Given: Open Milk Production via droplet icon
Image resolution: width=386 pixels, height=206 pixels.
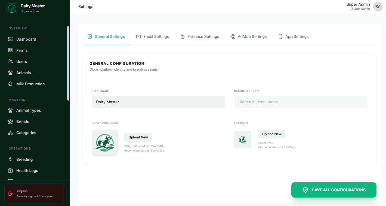Looking at the screenshot, I should point(10,84).
